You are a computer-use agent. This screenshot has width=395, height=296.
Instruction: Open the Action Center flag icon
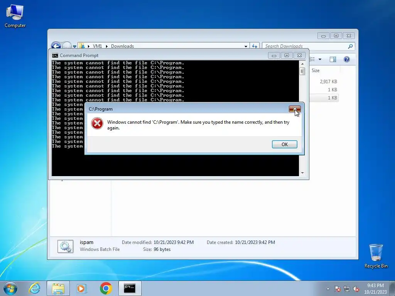337,289
